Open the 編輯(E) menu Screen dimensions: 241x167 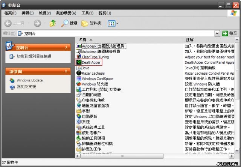coord(27,13)
